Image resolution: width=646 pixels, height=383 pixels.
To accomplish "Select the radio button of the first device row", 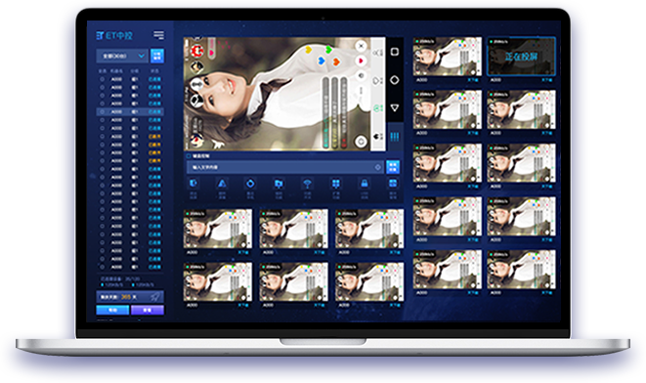I will pos(103,79).
